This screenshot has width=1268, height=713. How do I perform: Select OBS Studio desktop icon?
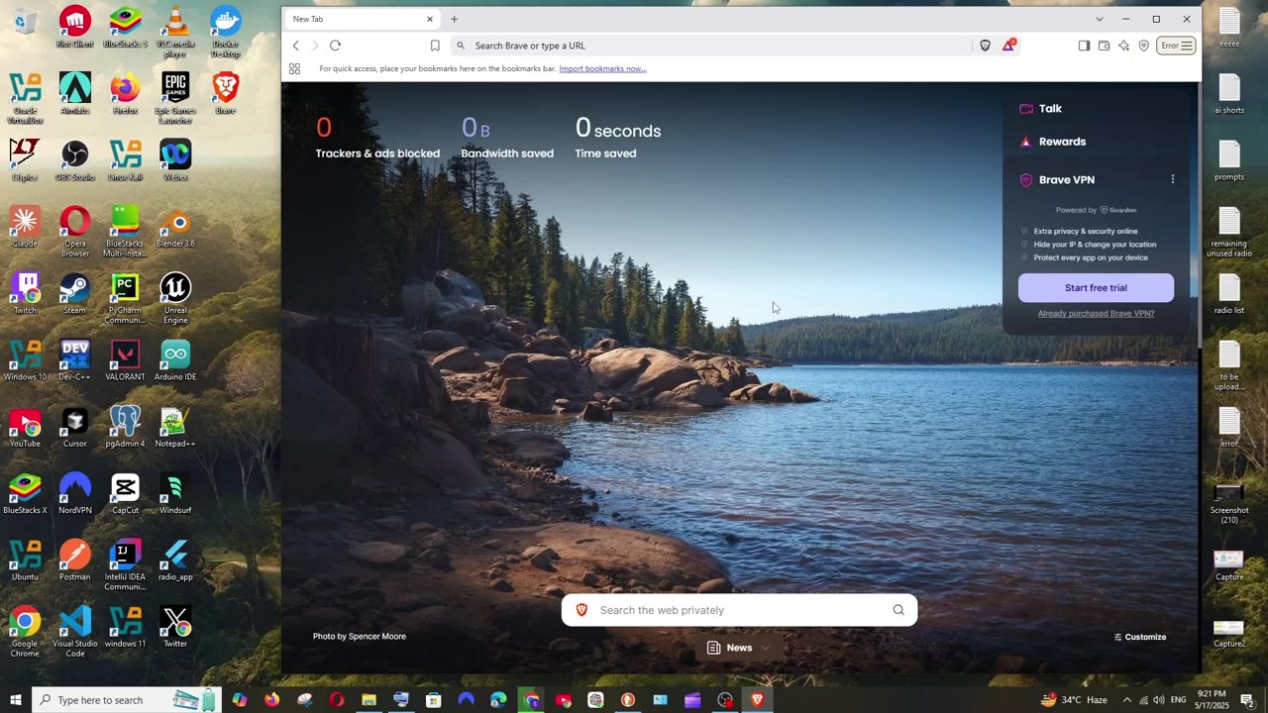(74, 159)
